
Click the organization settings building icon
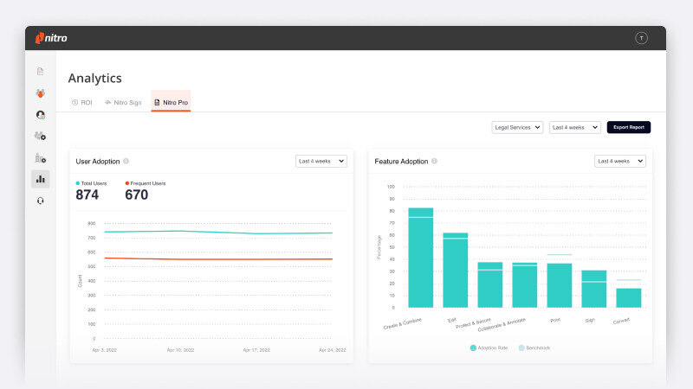[40, 157]
